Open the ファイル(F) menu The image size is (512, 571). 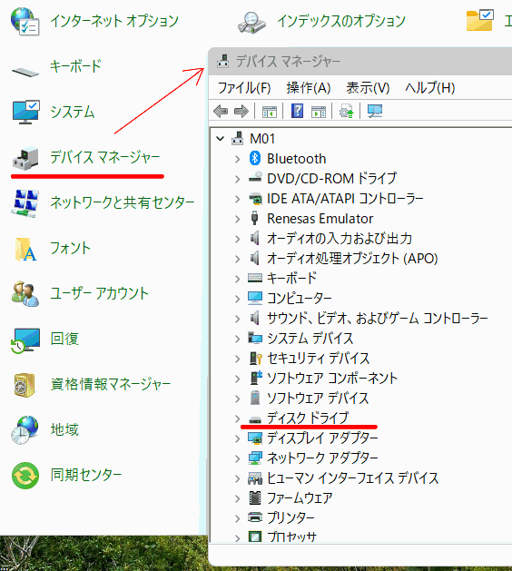244,88
